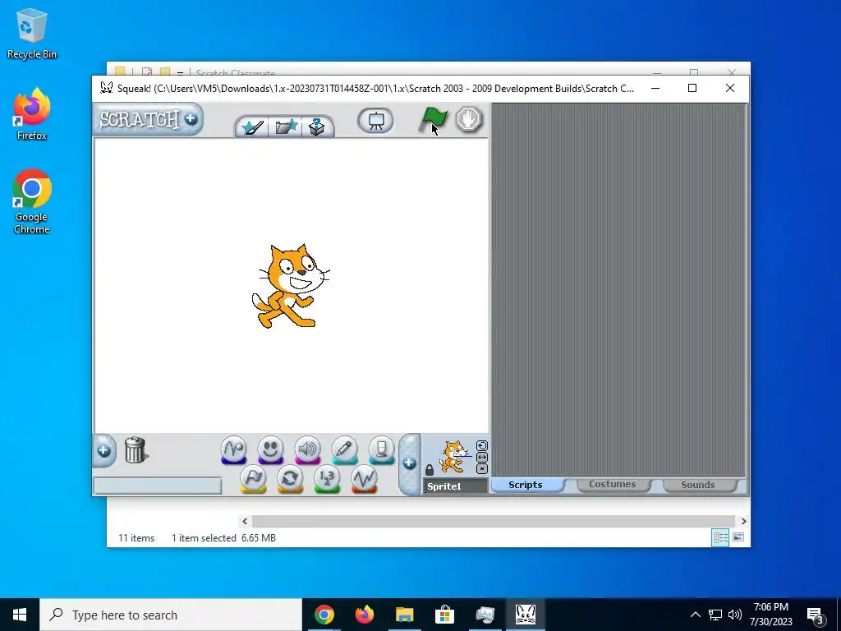Enter presentation mode with the easel icon
This screenshot has height=631, width=841.
coord(375,121)
